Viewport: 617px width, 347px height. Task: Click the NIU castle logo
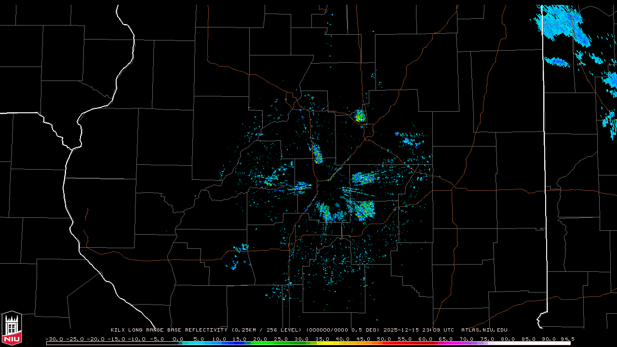click(x=12, y=329)
